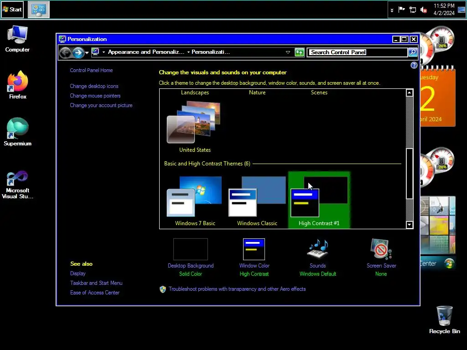This screenshot has height=350, width=467.
Task: Open the Computer desktop icon
Action: click(17, 39)
